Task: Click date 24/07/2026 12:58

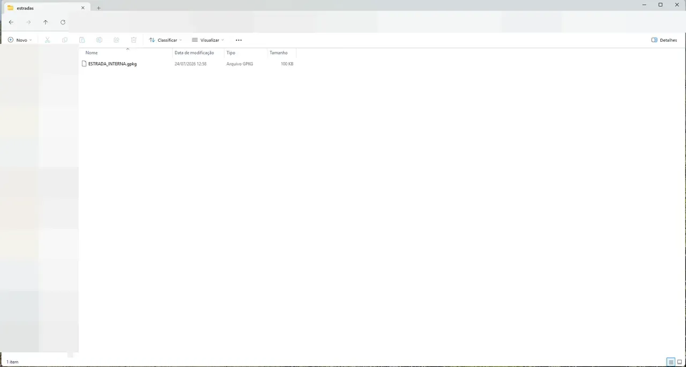Action: [190, 64]
